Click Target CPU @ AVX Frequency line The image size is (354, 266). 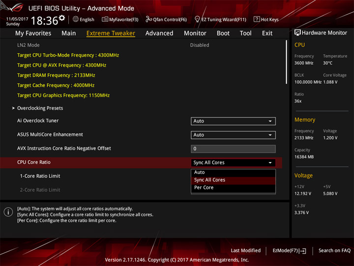tap(61, 66)
